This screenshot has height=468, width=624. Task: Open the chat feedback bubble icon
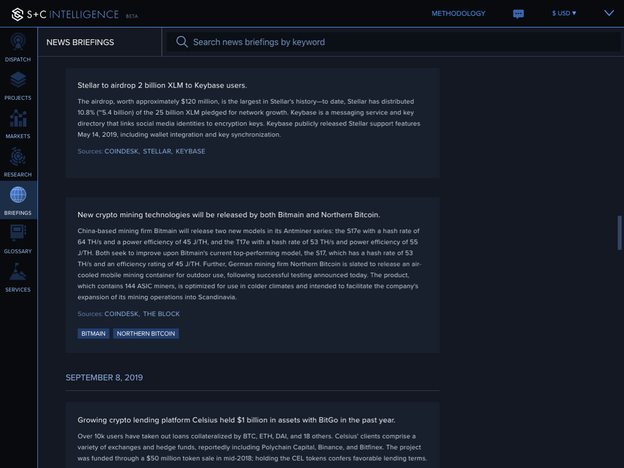coord(518,14)
